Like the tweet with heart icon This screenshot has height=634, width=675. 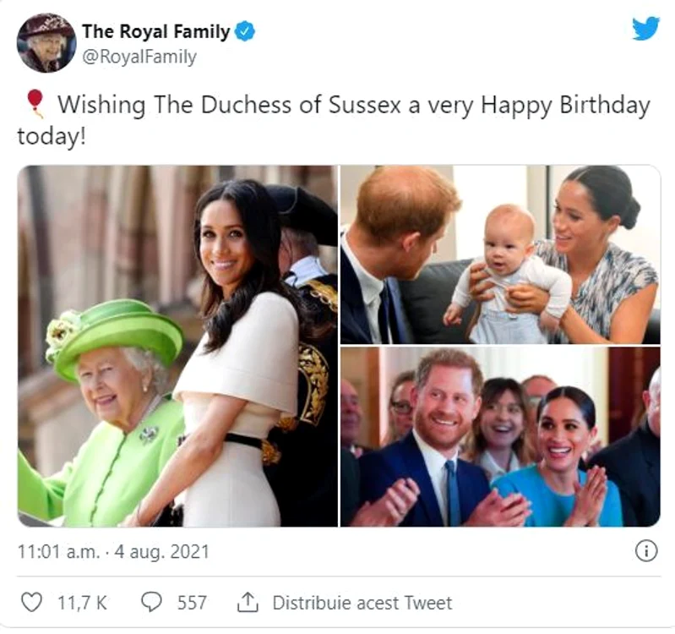pyautogui.click(x=32, y=602)
